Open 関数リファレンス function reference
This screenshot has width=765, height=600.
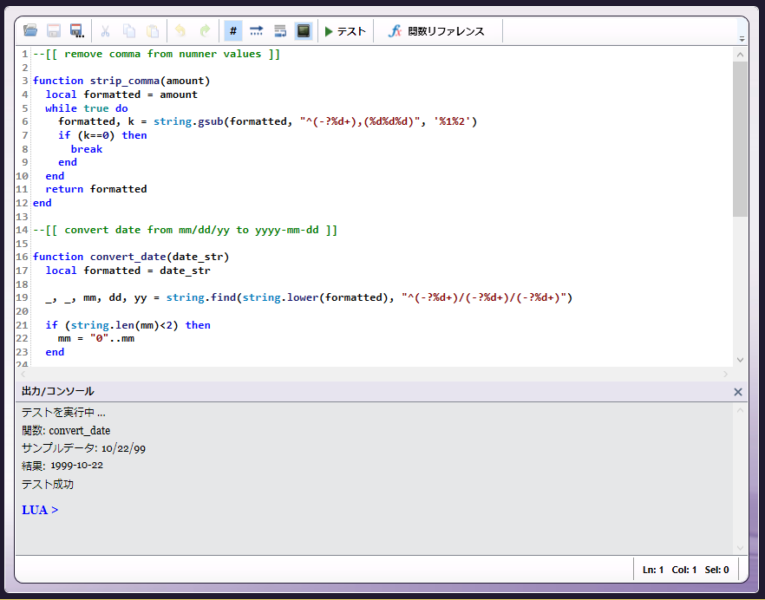(x=437, y=31)
